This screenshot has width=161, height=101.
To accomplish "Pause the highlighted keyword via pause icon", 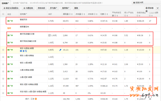I will click(x=21, y=51).
